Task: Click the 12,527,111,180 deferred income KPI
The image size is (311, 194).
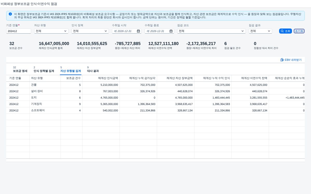Action: [x=163, y=43]
